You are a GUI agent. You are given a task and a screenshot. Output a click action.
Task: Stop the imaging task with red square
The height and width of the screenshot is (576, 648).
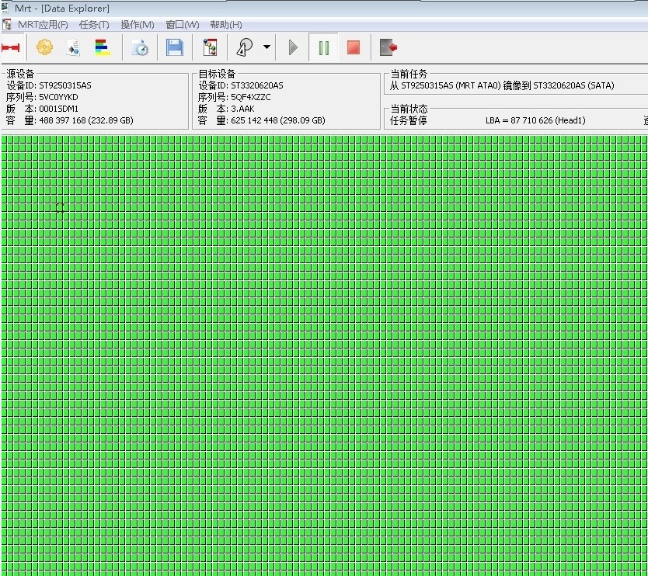click(x=354, y=48)
